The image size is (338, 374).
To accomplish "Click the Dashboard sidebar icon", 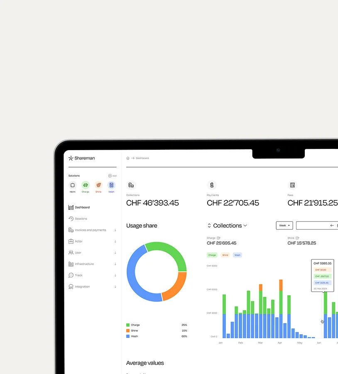I will point(71,207).
